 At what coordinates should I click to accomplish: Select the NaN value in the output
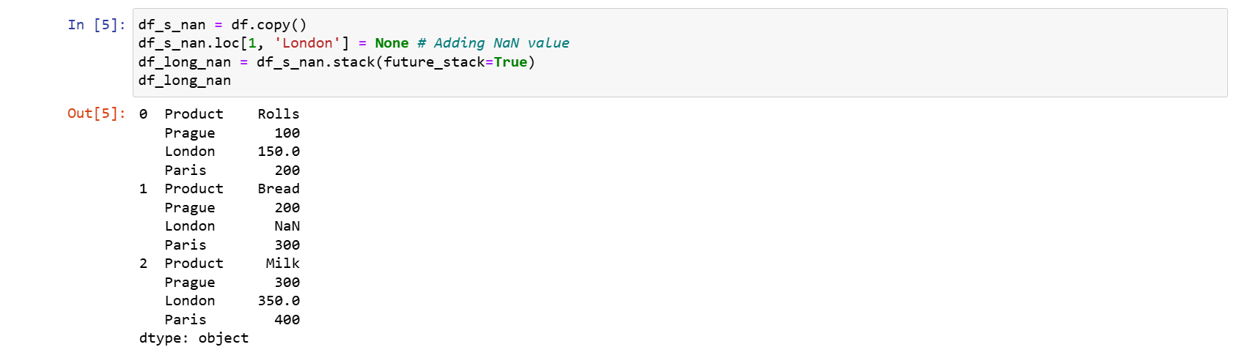tap(287, 226)
